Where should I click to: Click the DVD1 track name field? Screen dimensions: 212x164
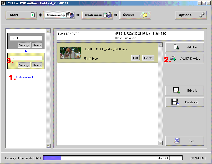(x=26, y=38)
